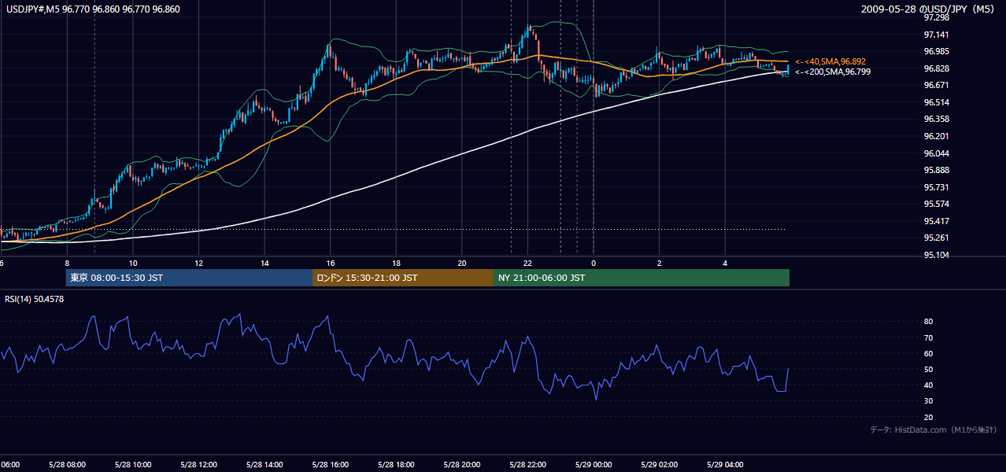Click the 2009-05-28 のUSD/JPY (M5) heading
Screen dimensions: 1006x472
pos(929,9)
